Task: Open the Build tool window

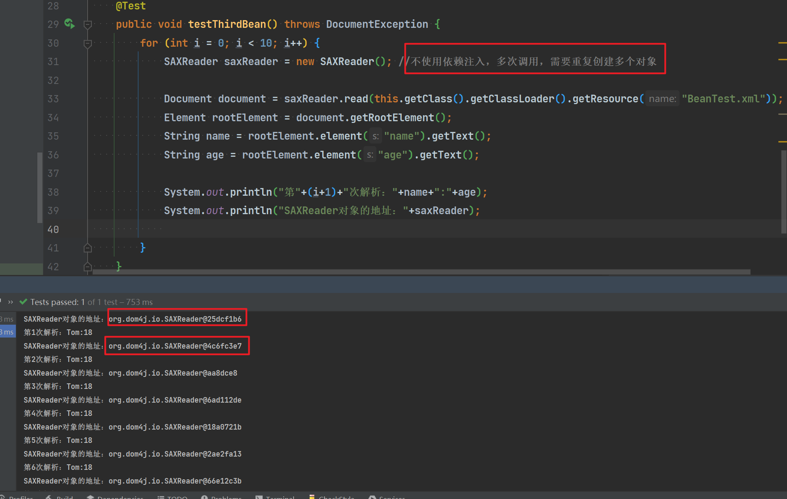Action: pyautogui.click(x=64, y=497)
